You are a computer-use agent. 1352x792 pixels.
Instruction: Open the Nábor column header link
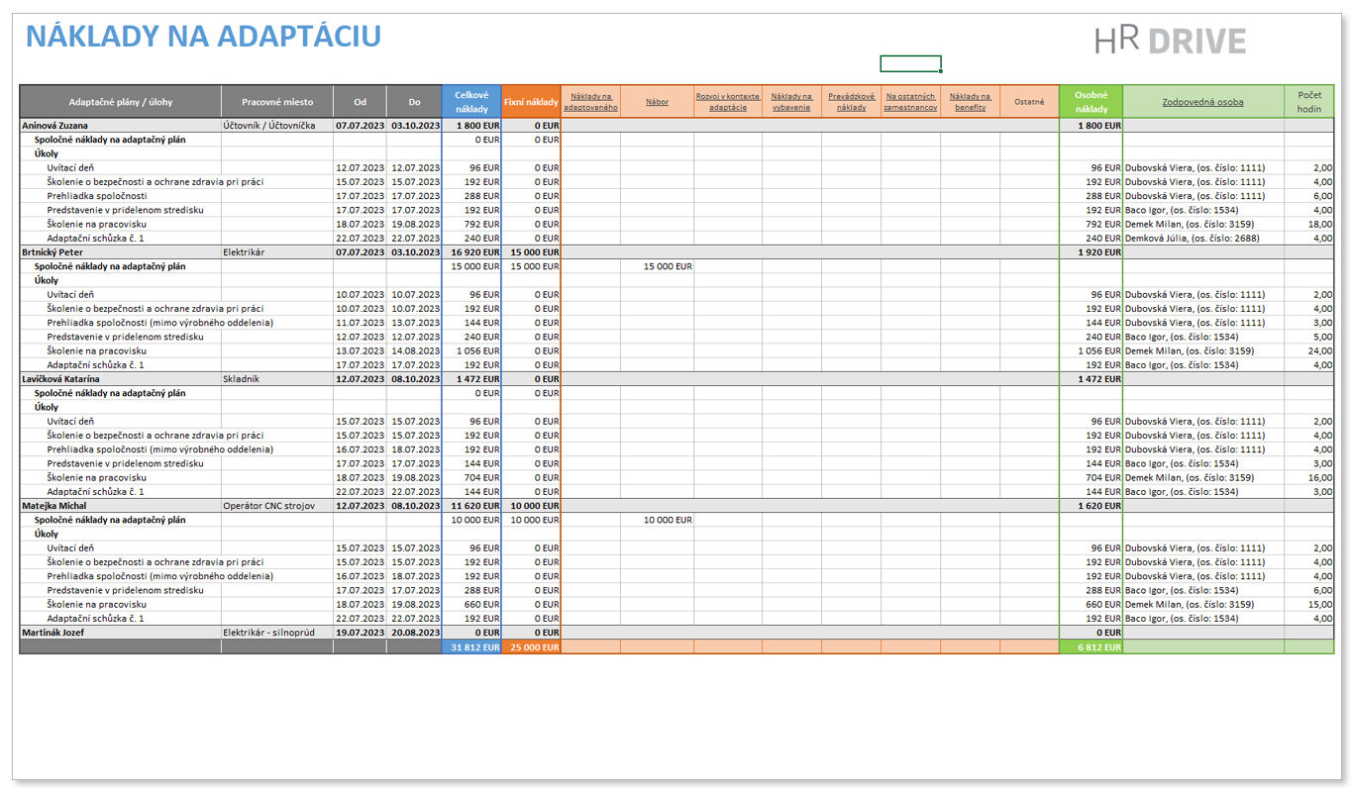coord(657,101)
